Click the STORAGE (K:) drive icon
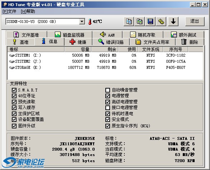This screenshot has width=210, height=170. (x=12, y=67)
